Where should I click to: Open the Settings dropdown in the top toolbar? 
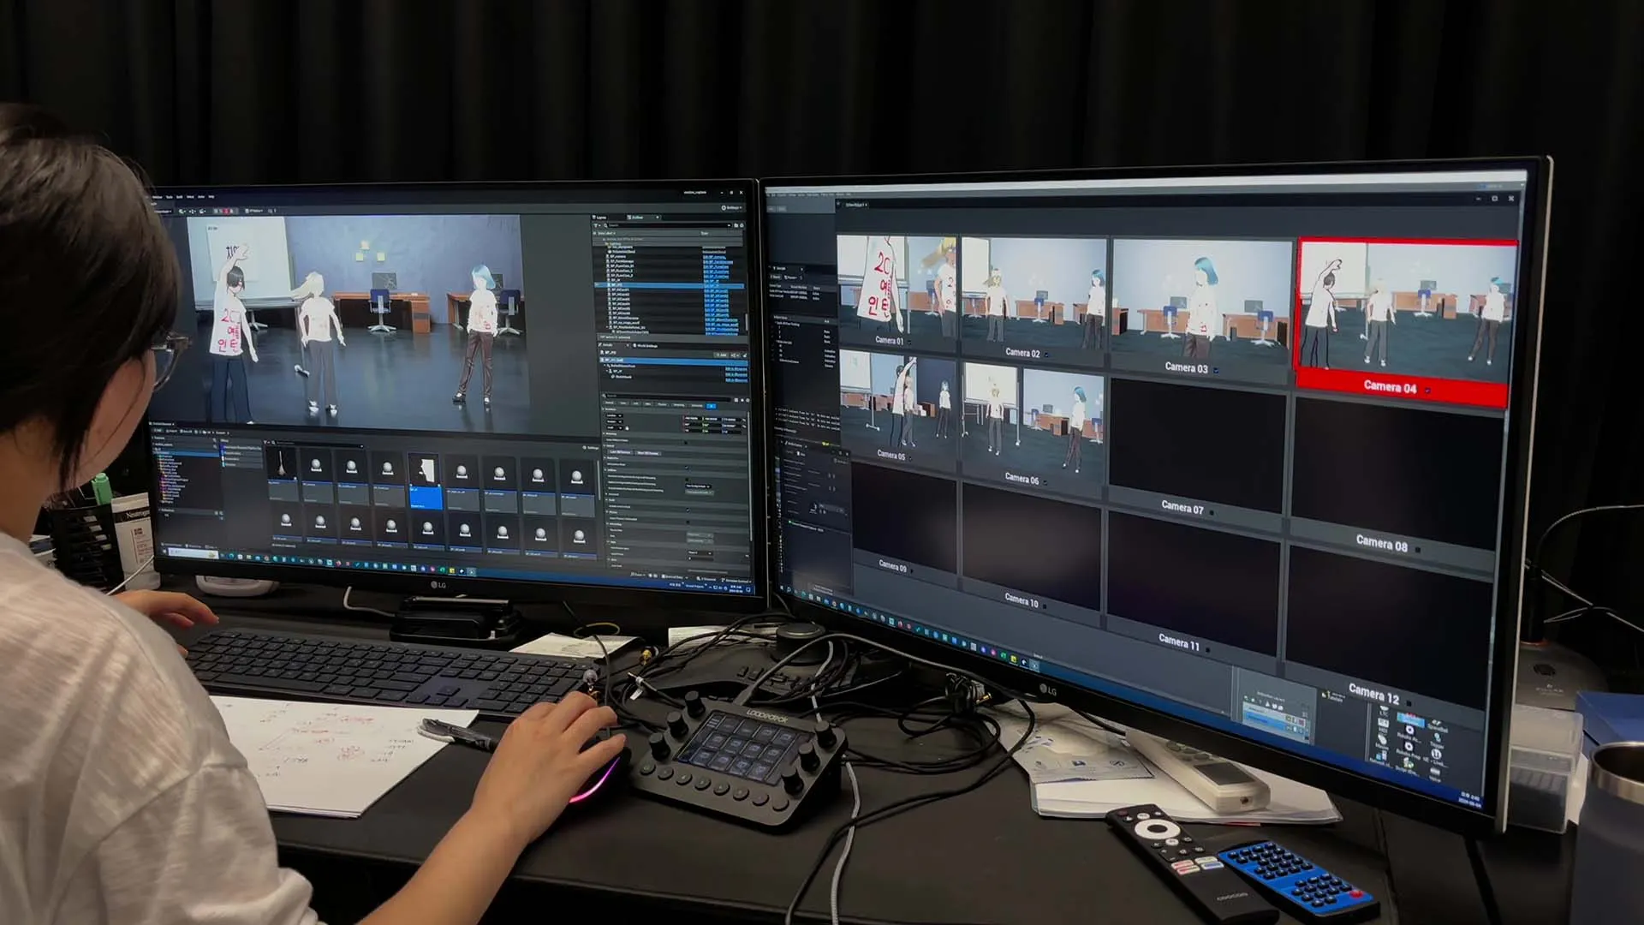click(x=730, y=208)
